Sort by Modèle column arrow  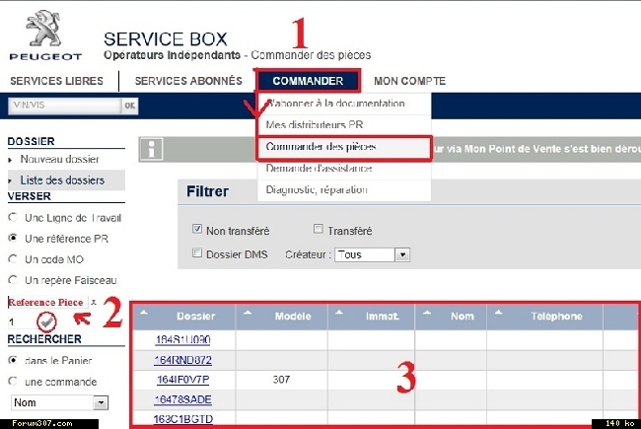248,313
